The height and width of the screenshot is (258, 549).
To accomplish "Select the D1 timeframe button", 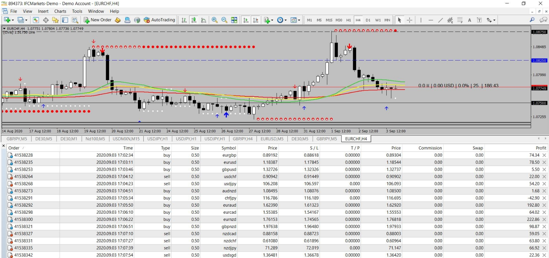I will (368, 20).
